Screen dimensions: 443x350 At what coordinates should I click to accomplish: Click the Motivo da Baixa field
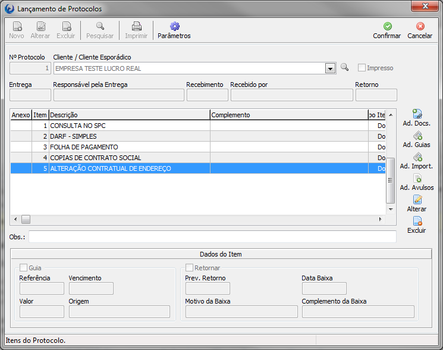click(x=241, y=311)
